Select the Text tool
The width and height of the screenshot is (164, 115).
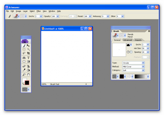tap(28, 58)
